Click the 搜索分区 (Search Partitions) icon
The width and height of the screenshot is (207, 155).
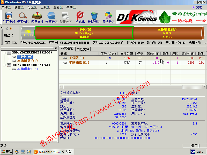23,18
